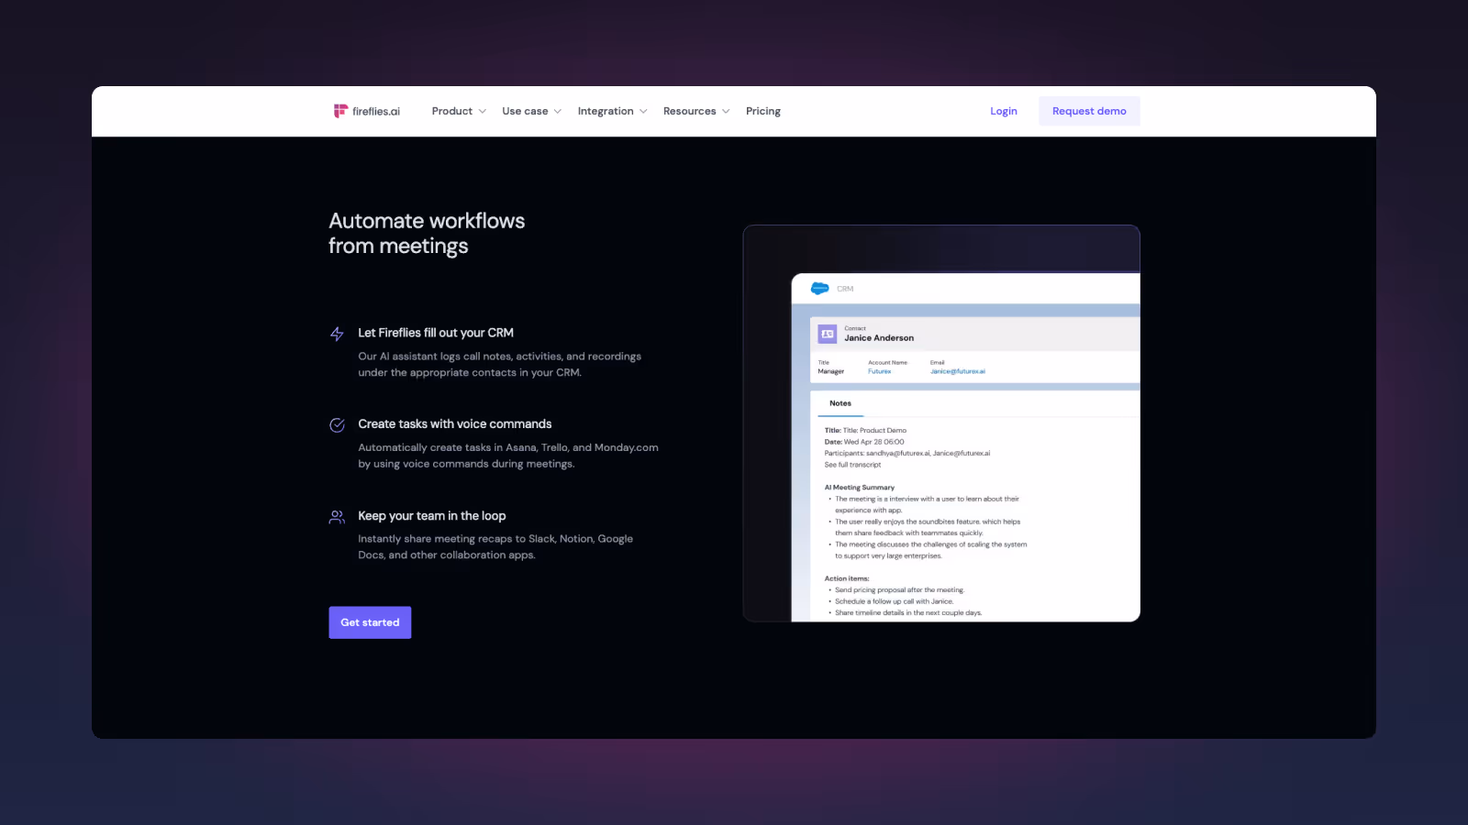
Task: Click the CRM label beside Salesforce logo
Action: (845, 289)
